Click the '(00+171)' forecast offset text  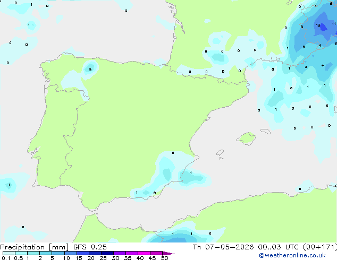pyautogui.click(x=320, y=247)
